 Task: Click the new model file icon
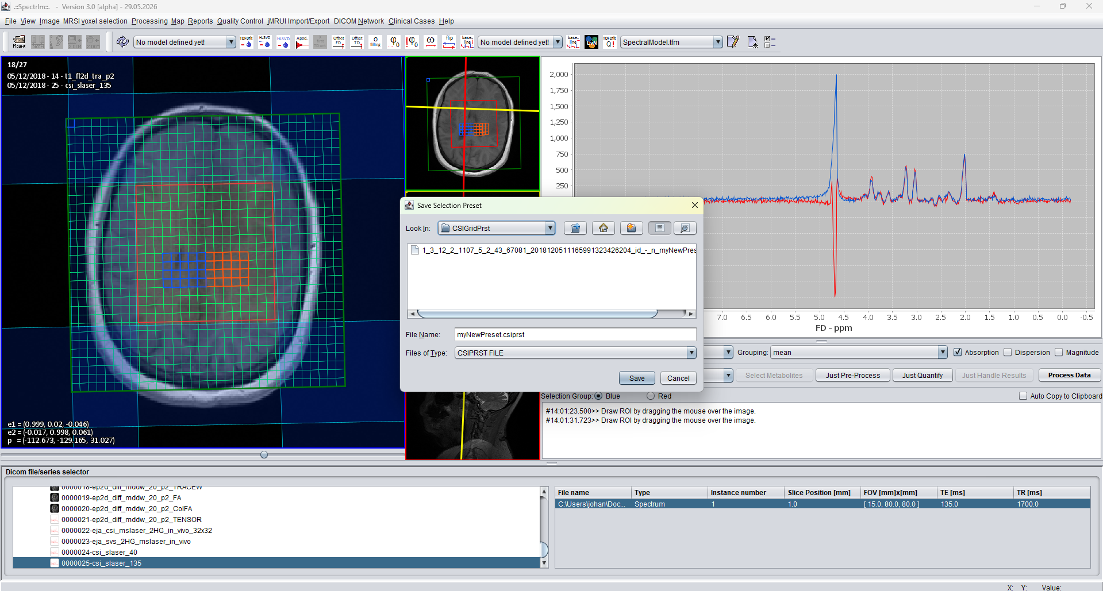click(x=752, y=42)
